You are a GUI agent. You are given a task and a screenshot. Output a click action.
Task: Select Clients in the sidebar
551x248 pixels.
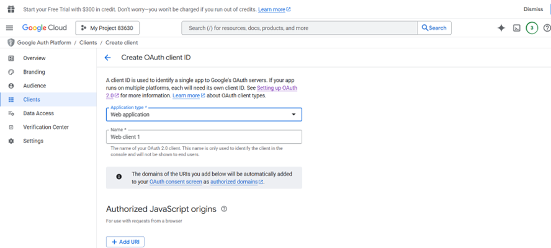pyautogui.click(x=48, y=100)
